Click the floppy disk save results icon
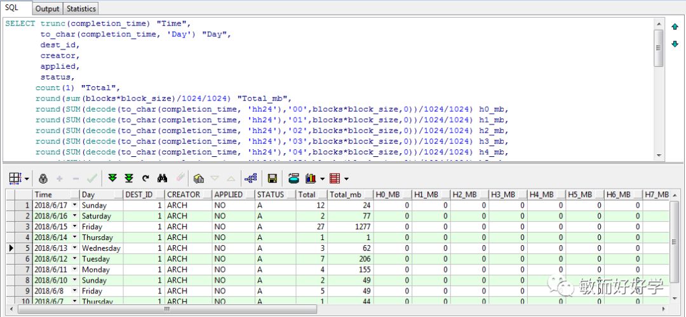The image size is (686, 317). pos(272,179)
